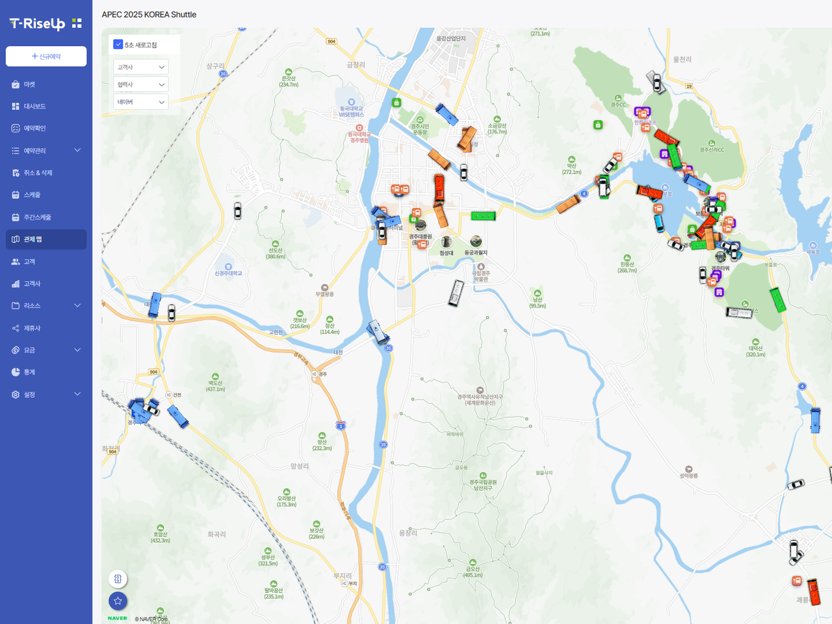The image size is (832, 624).
Task: Toggle the 5초 새로고침 checkbox
Action: coord(118,44)
